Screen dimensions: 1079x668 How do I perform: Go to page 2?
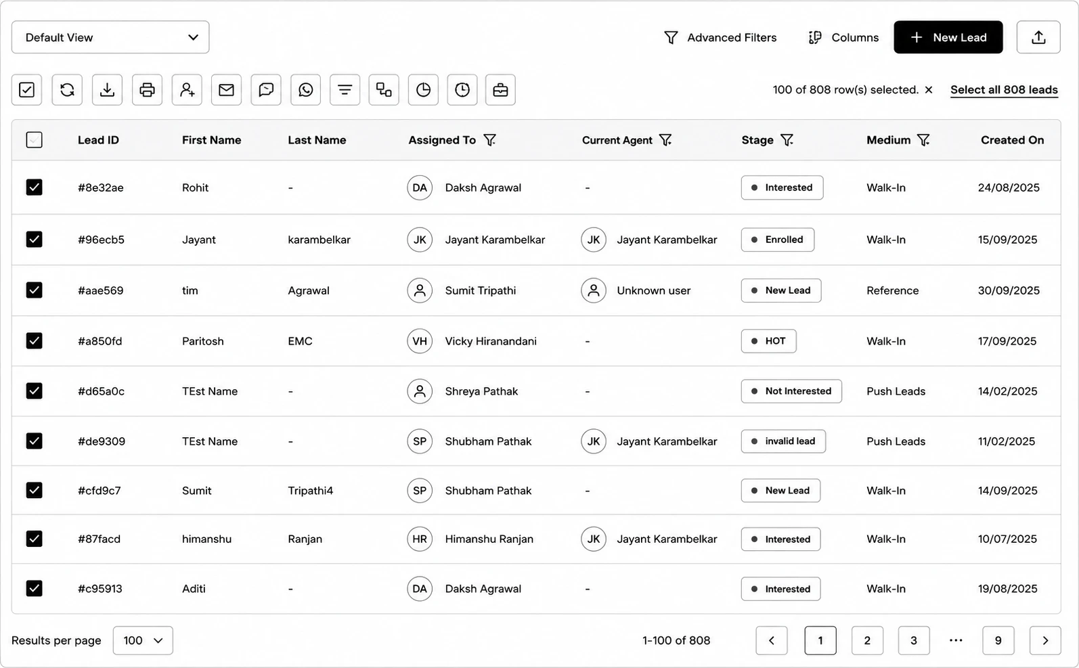tap(867, 640)
